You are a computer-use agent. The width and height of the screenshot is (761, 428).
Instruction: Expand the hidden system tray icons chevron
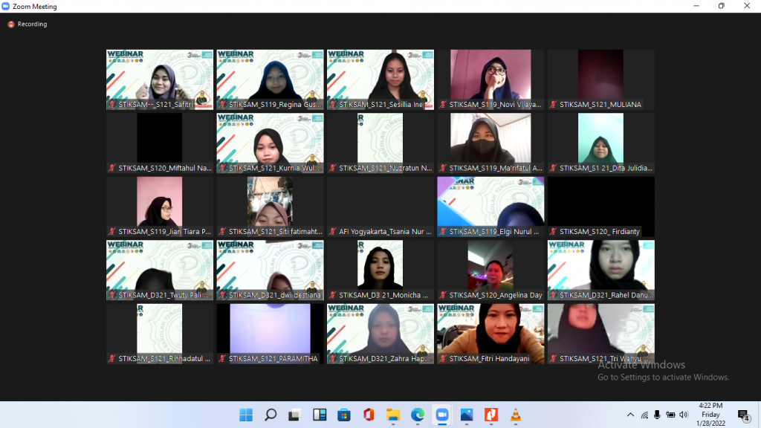coord(631,415)
